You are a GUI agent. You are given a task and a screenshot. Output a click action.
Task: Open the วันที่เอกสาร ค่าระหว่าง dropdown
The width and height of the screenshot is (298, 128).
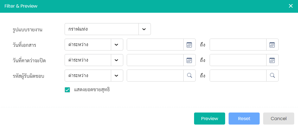point(117,45)
